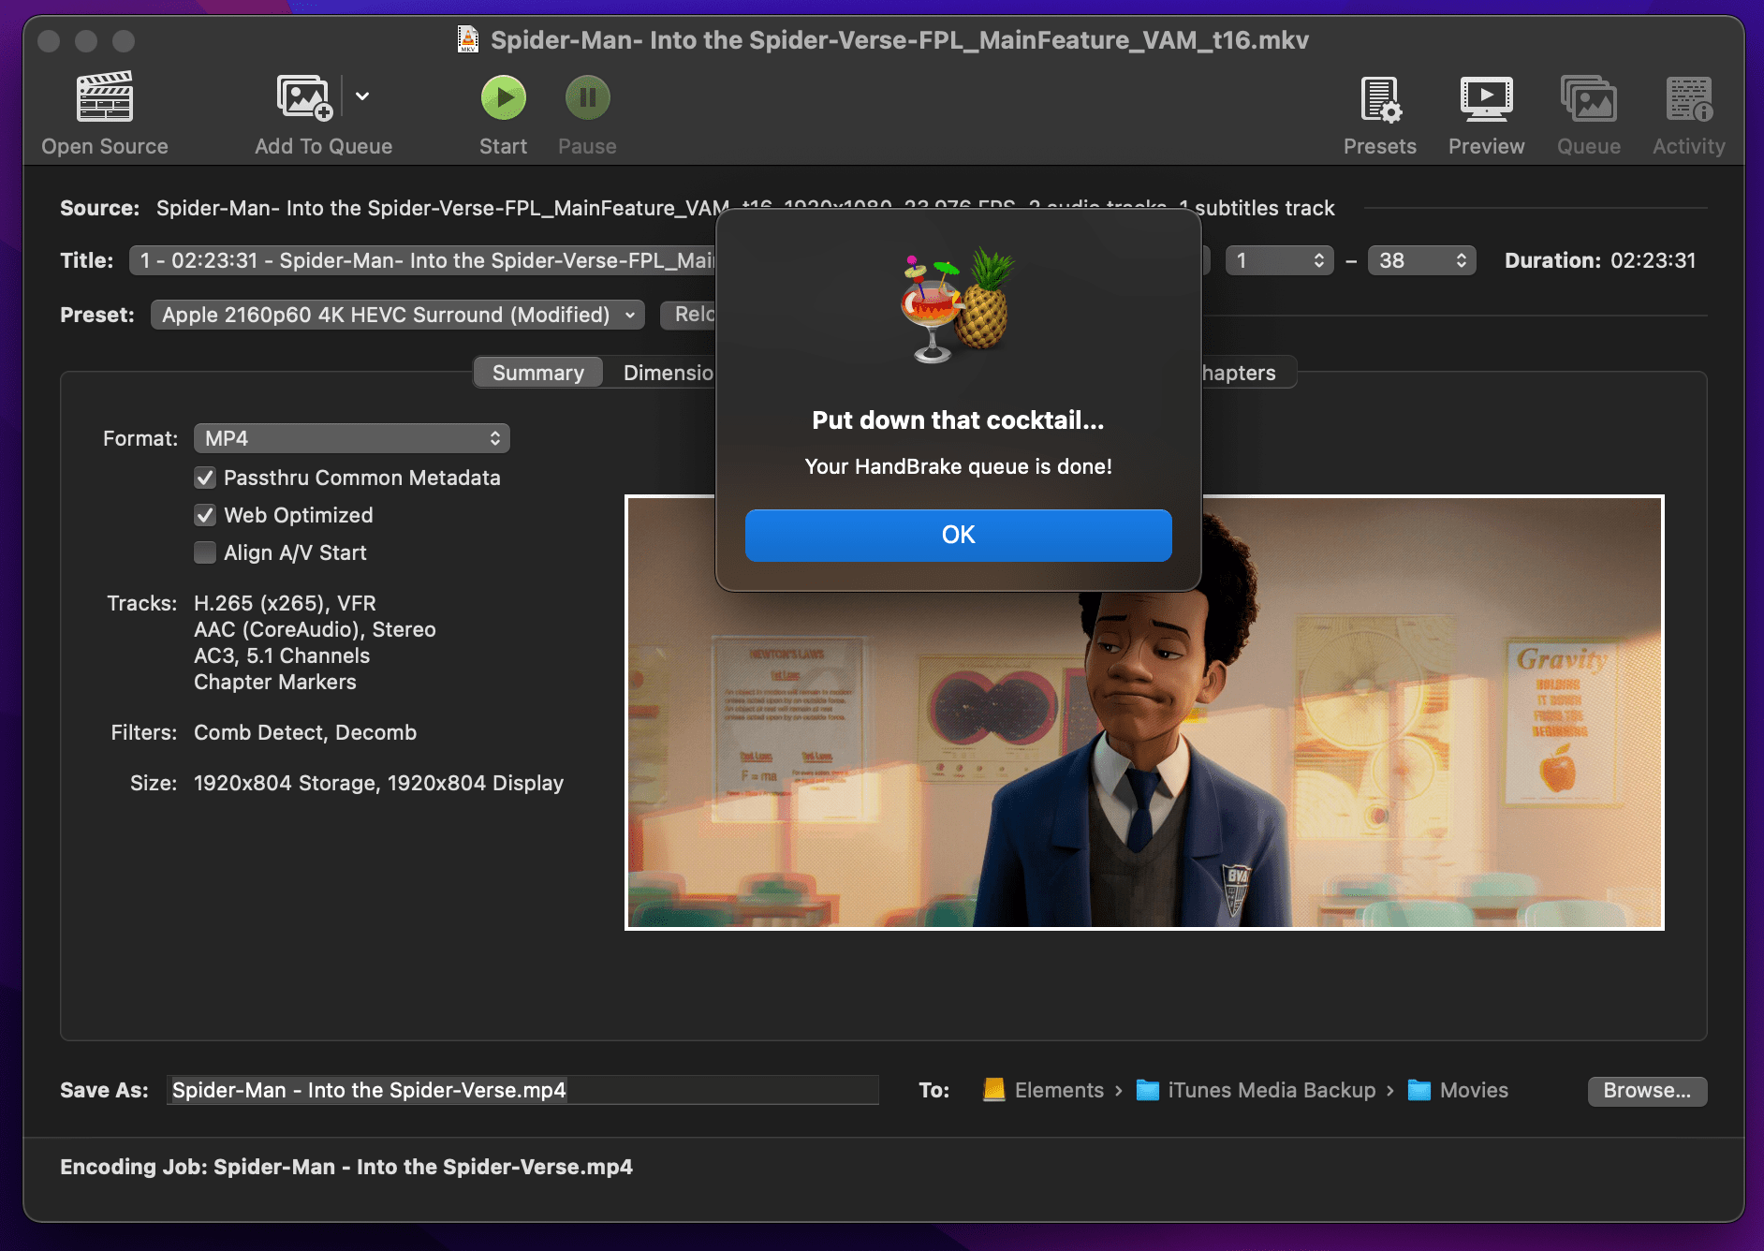Viewport: 1764px width, 1251px height.
Task: Switch to the Summary tab
Action: coord(538,373)
